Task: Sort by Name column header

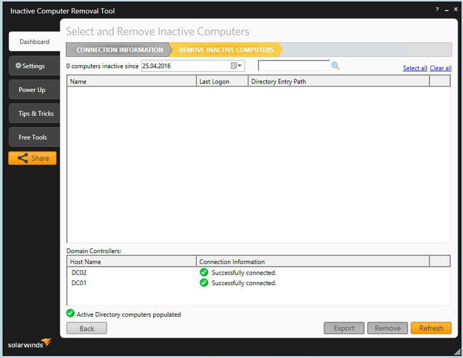Action: (x=132, y=81)
